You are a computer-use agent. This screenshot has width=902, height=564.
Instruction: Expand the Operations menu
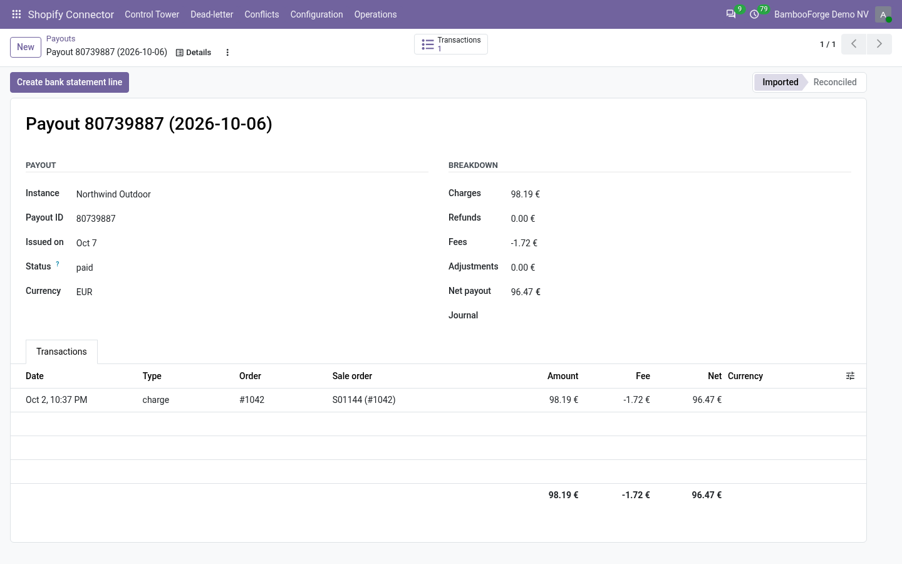click(375, 14)
